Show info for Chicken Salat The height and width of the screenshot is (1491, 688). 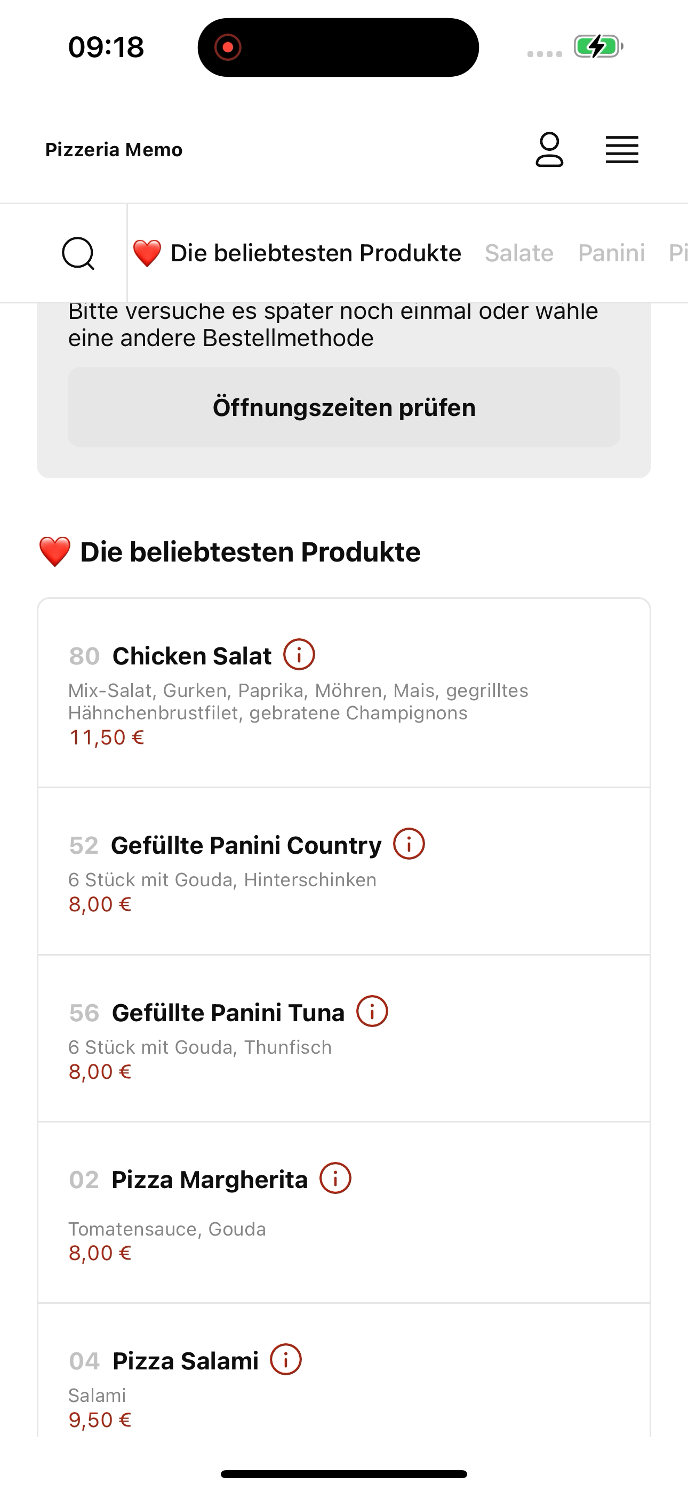pyautogui.click(x=299, y=655)
